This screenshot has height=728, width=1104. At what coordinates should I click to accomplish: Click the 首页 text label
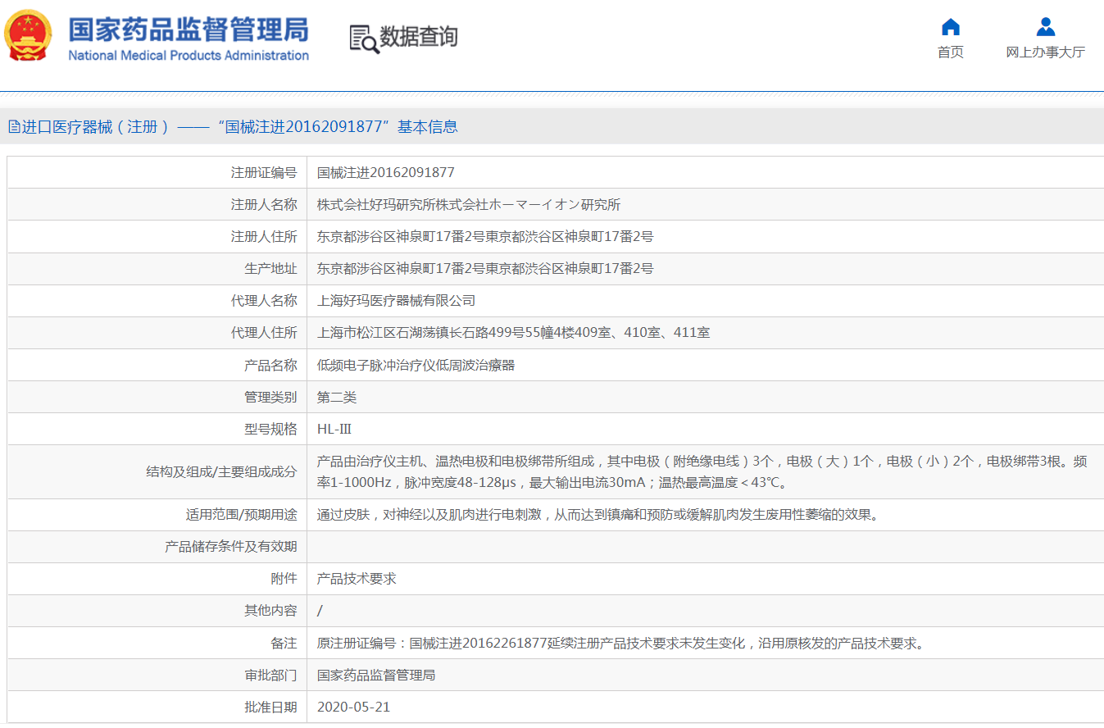pyautogui.click(x=950, y=51)
